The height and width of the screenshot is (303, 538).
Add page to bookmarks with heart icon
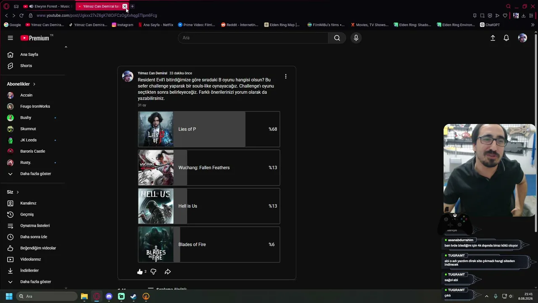click(505, 16)
